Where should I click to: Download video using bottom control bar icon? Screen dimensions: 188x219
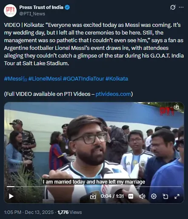click(x=93, y=196)
